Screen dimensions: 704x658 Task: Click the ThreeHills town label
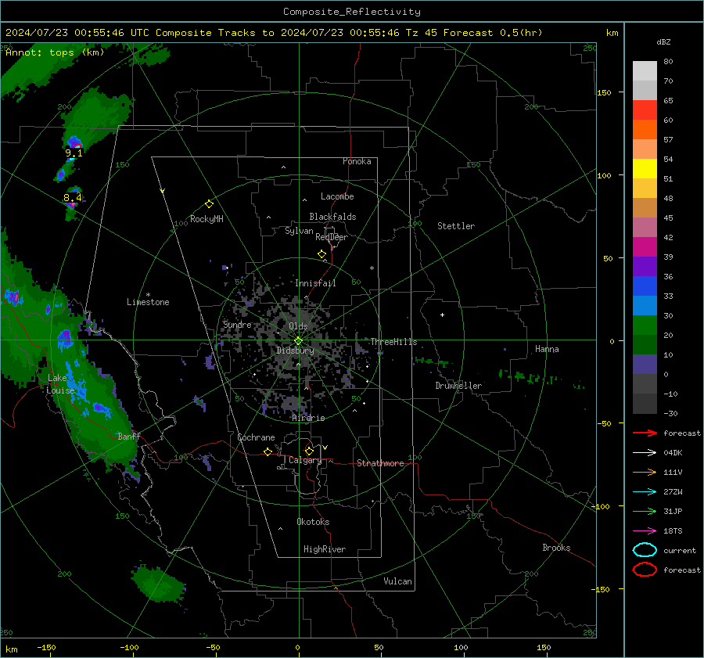[x=393, y=342]
